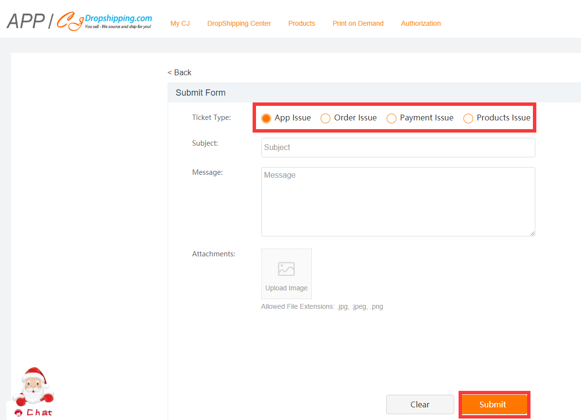Click the 'Attachments:' label
Image resolution: width=581 pixels, height=420 pixels.
click(x=213, y=254)
